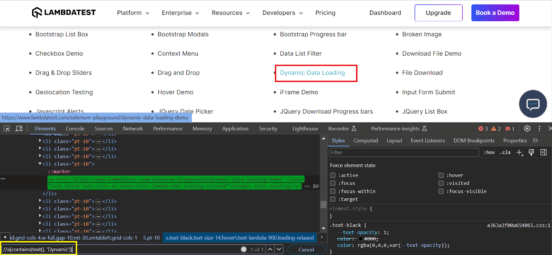Open the Enterprise dropdown menu
The height and width of the screenshot is (255, 552).
(180, 13)
